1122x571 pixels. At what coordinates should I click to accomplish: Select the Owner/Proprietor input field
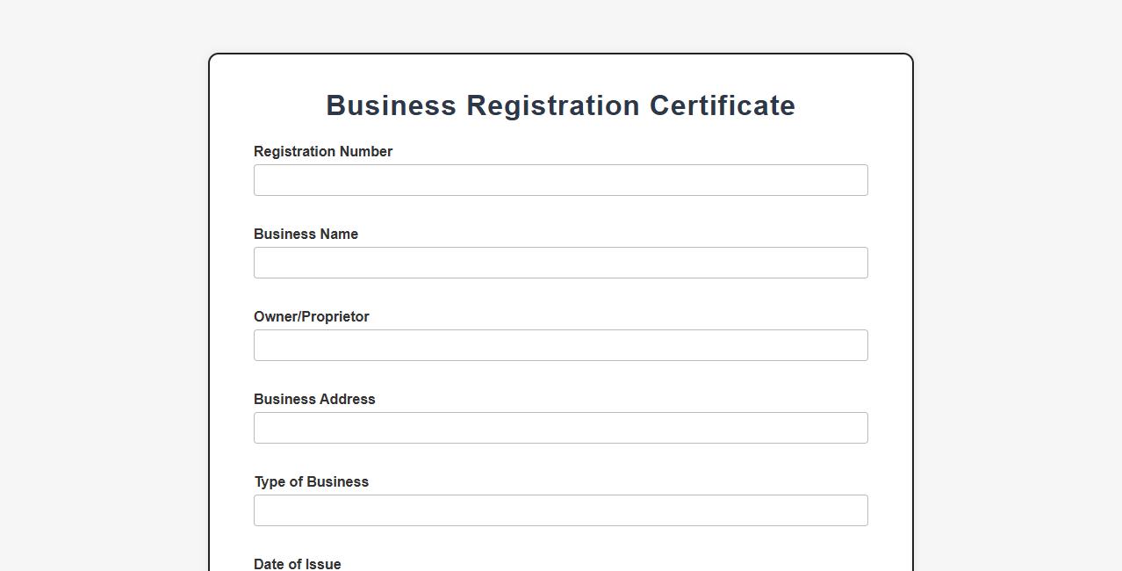click(560, 345)
